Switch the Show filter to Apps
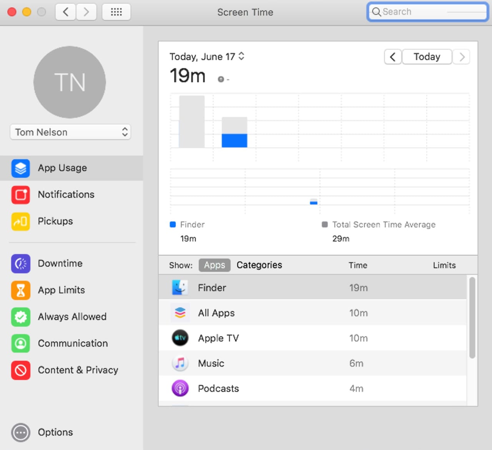Viewport: 492px width, 450px height. (x=214, y=265)
